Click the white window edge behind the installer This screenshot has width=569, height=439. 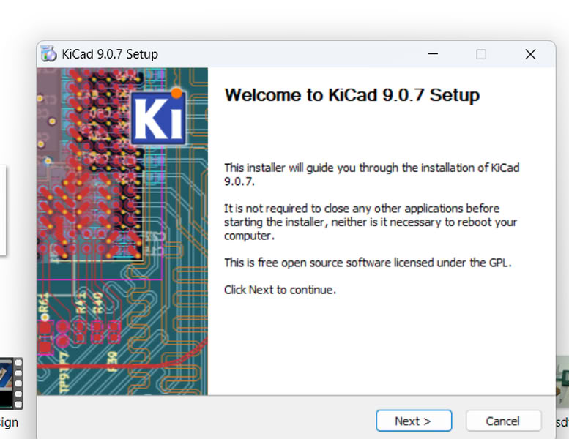coord(3,211)
